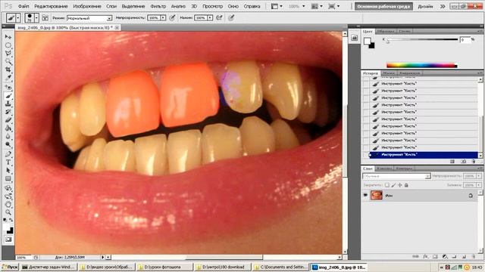Open the Изображение menu

[x=87, y=6]
